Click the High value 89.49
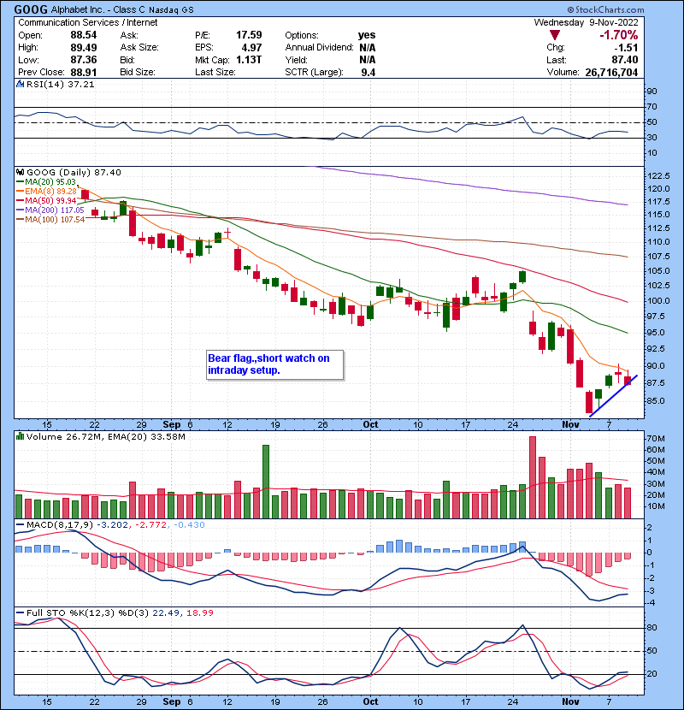 click(83, 48)
